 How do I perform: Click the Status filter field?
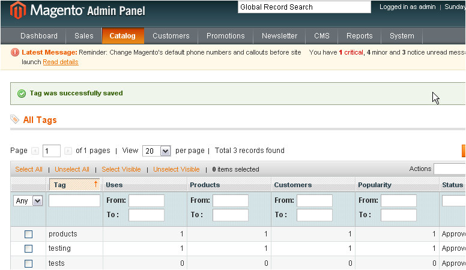click(454, 201)
